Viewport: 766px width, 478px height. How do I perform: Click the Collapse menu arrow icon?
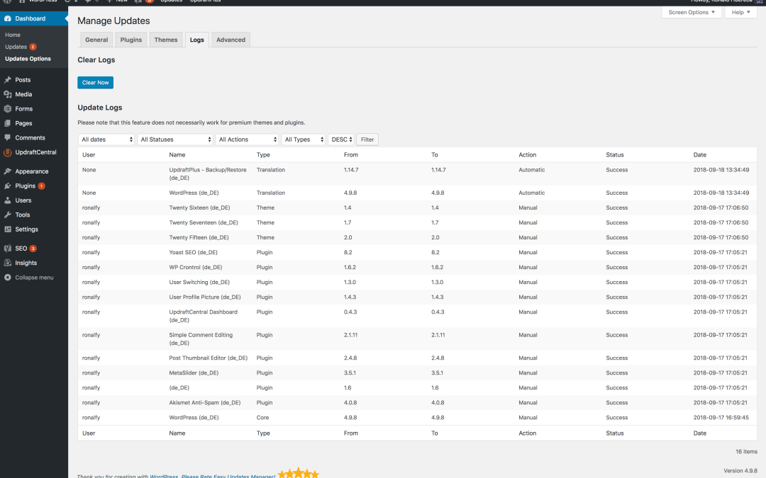pos(7,278)
